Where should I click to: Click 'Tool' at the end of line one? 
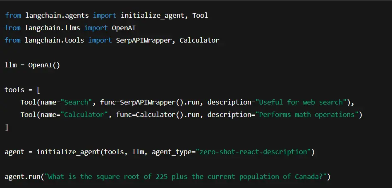(200, 15)
